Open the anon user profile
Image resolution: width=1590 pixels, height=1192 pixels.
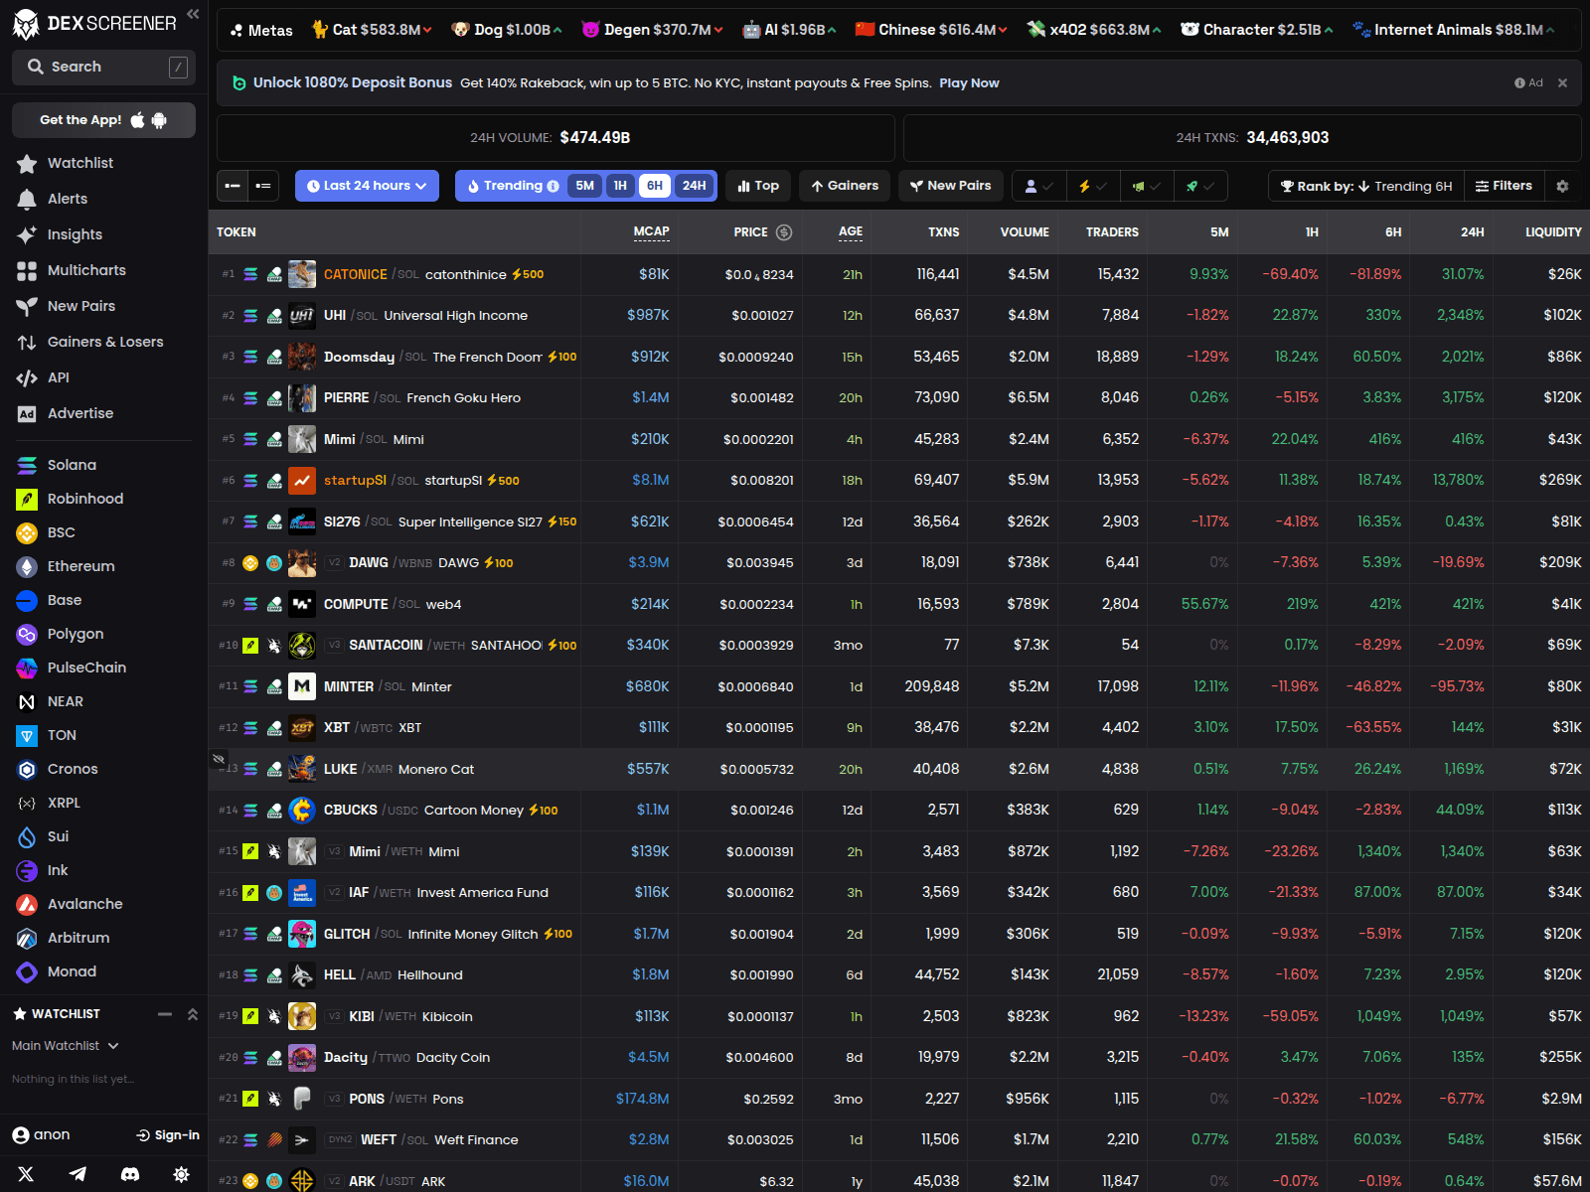click(42, 1135)
